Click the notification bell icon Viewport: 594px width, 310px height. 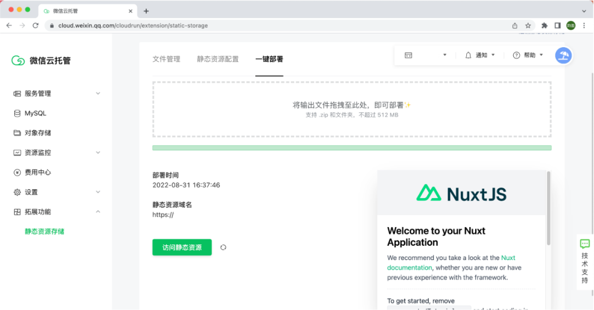pyautogui.click(x=468, y=55)
